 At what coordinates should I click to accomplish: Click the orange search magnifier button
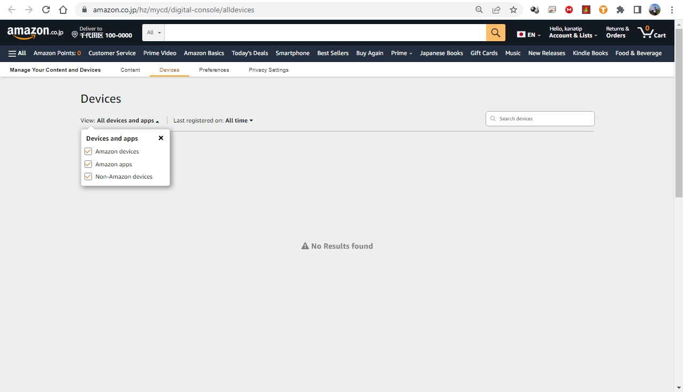pyautogui.click(x=496, y=33)
